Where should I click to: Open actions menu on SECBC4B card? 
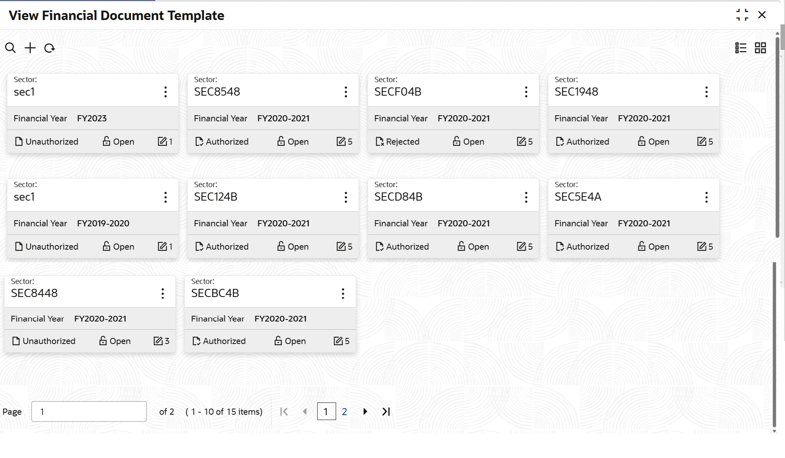[x=343, y=293]
